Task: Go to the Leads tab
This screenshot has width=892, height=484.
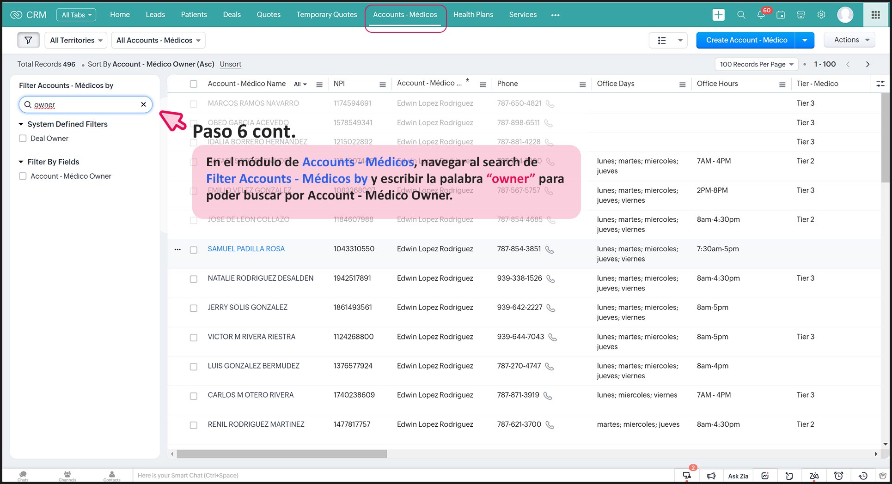Action: coord(155,15)
